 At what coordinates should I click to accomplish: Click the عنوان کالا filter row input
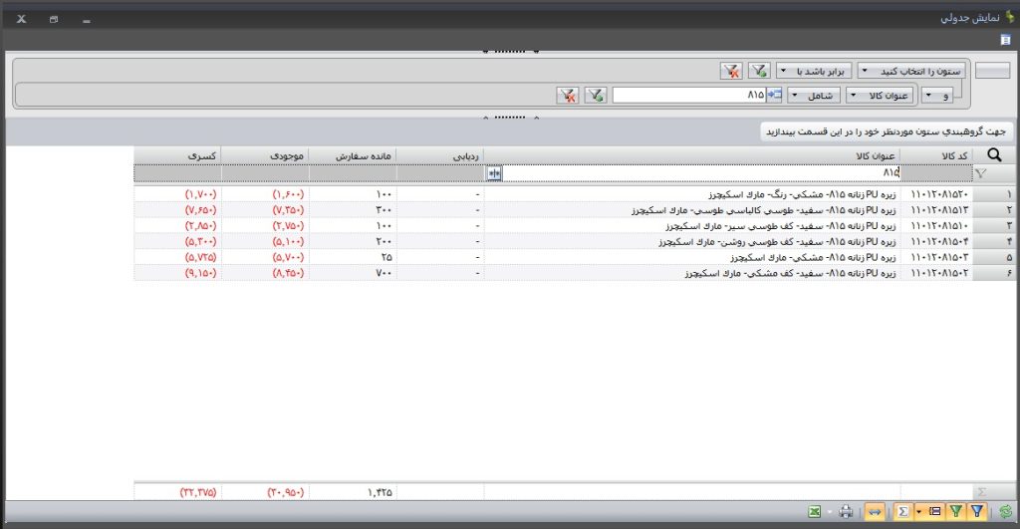coord(701,173)
